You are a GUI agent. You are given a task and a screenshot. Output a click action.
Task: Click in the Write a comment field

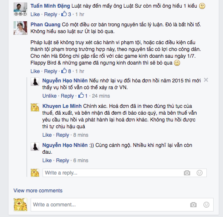tap(122, 205)
